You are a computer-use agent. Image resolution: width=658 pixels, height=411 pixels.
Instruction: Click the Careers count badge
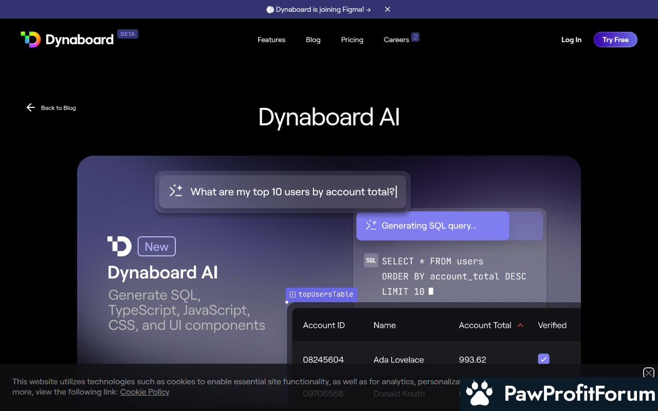(x=415, y=37)
